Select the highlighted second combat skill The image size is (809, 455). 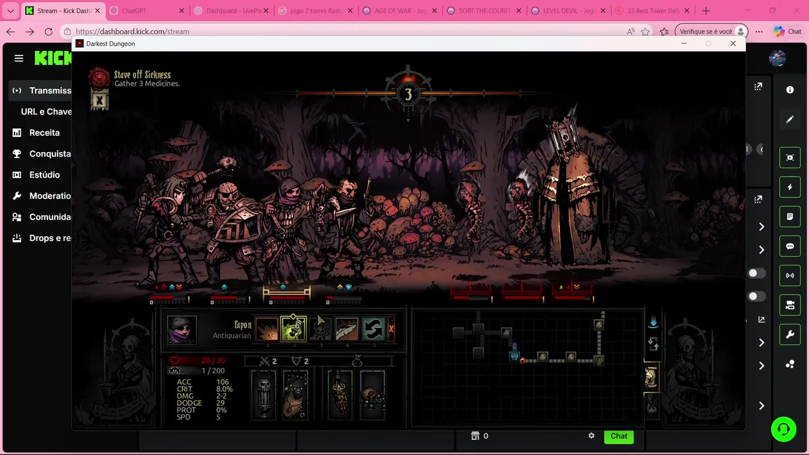coord(293,329)
